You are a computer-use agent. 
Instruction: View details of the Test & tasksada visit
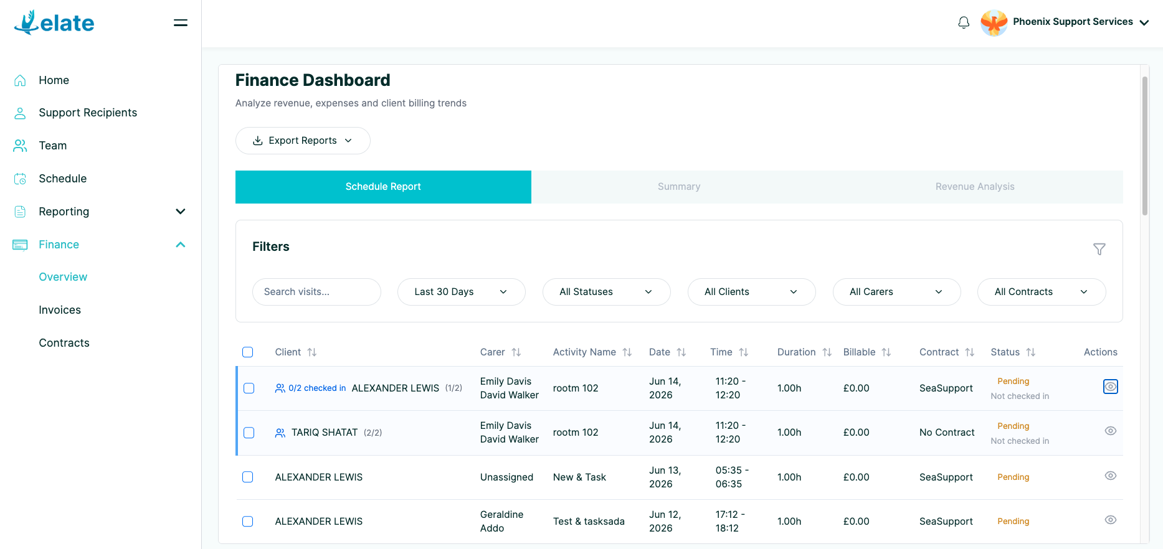(1111, 520)
